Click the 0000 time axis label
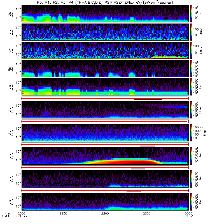Image resolution: width=210 pixels, height=224 pixels. coord(188,213)
